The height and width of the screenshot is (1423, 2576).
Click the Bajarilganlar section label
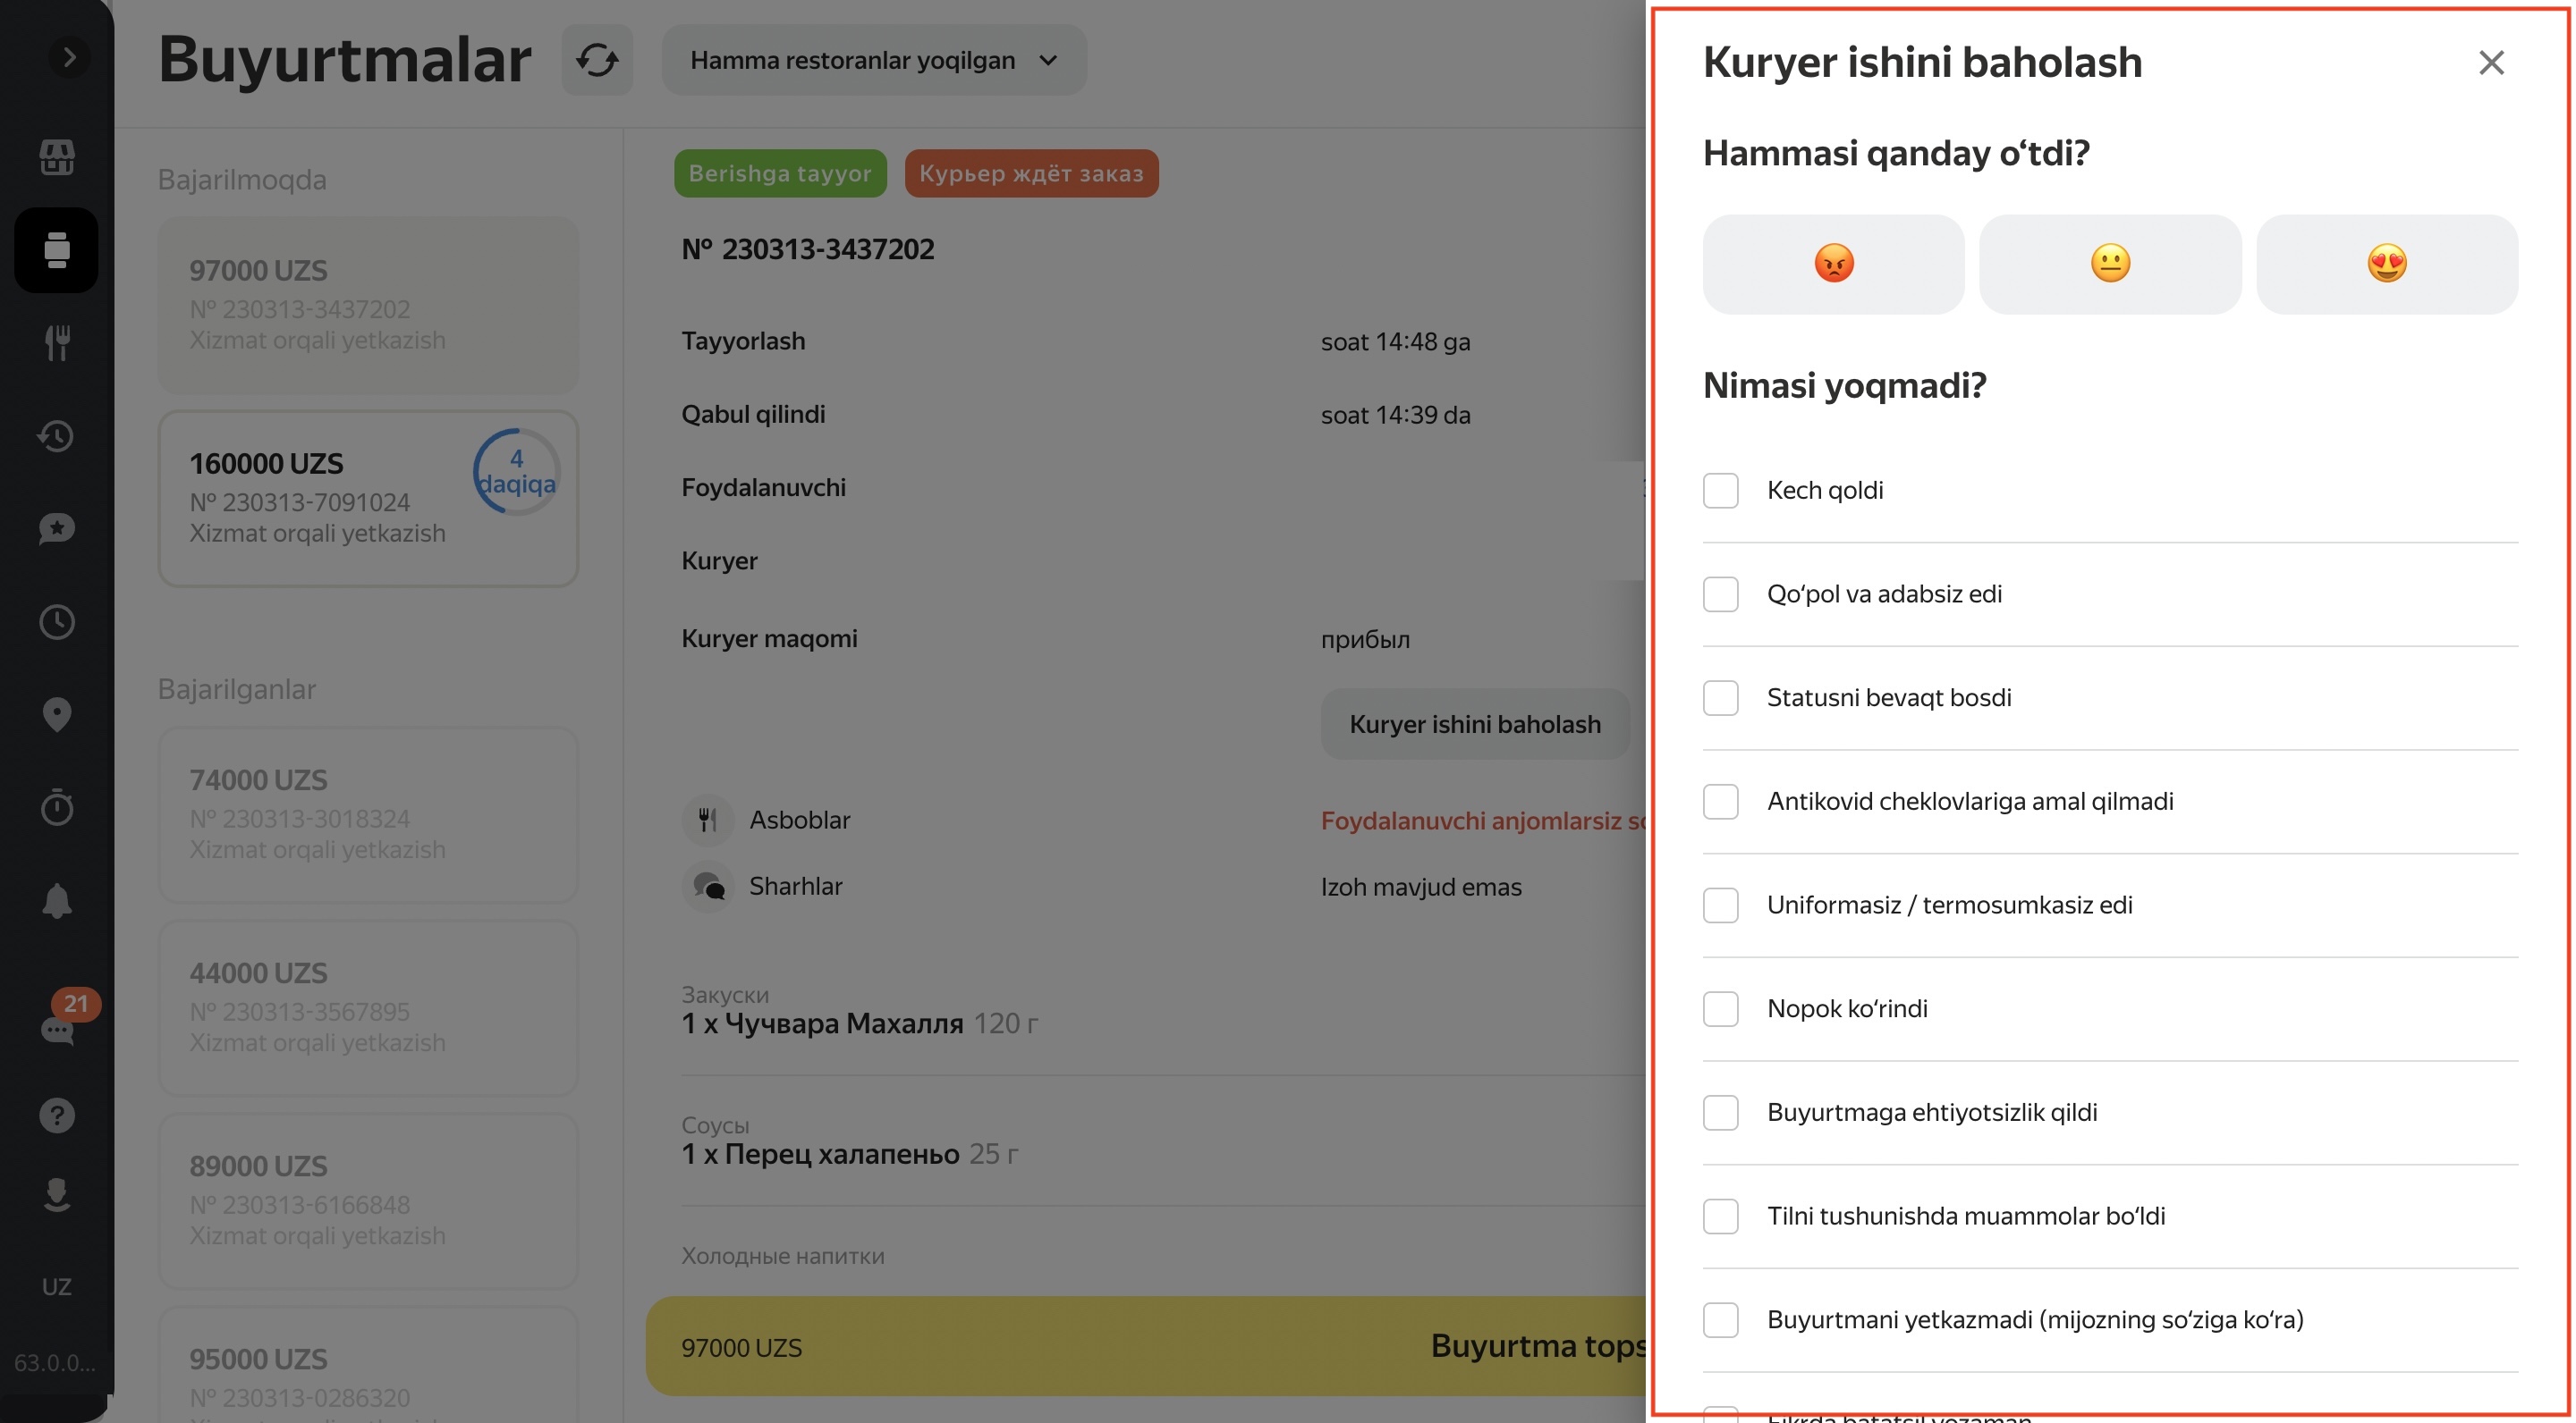click(x=237, y=689)
